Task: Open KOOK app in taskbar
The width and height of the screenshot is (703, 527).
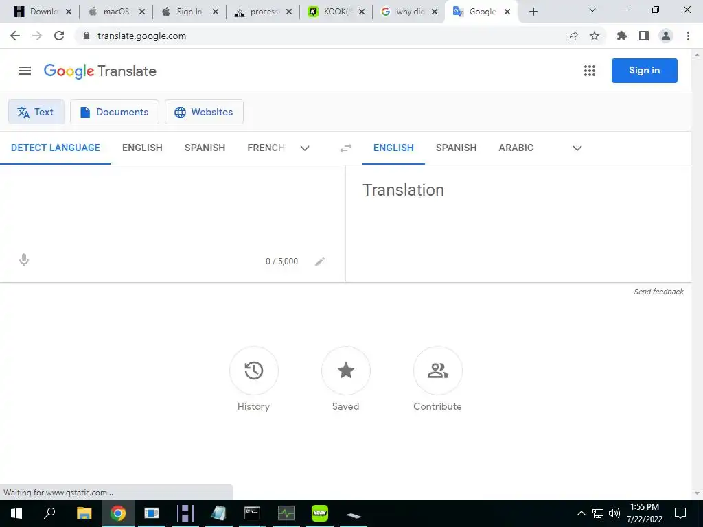Action: [320, 513]
